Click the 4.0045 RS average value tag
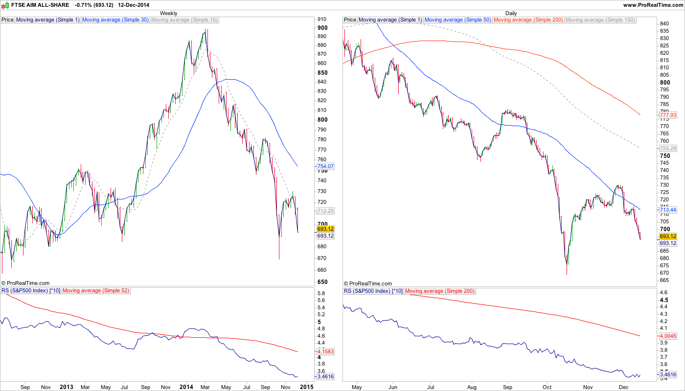 668,336
